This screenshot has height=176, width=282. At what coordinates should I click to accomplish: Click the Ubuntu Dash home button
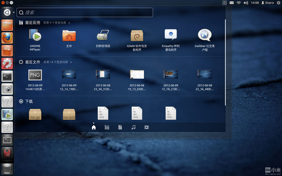coord(7,13)
